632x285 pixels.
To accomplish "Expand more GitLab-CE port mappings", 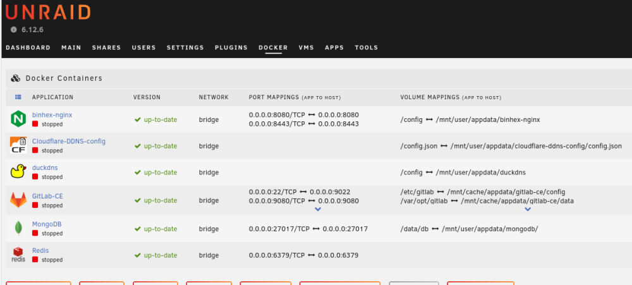I will coord(318,209).
